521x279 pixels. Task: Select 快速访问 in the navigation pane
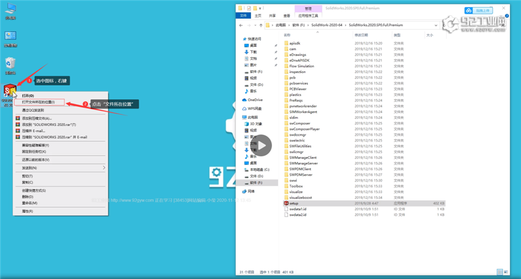tap(255, 39)
